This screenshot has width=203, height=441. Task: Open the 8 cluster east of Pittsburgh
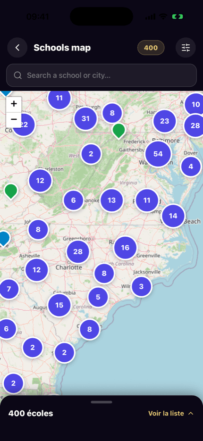pyautogui.click(x=112, y=113)
